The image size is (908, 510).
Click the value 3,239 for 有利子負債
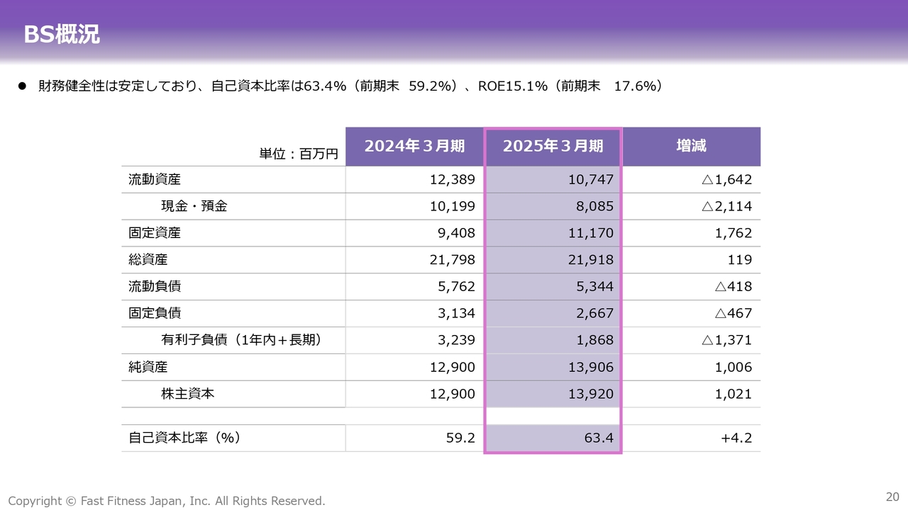coord(456,340)
